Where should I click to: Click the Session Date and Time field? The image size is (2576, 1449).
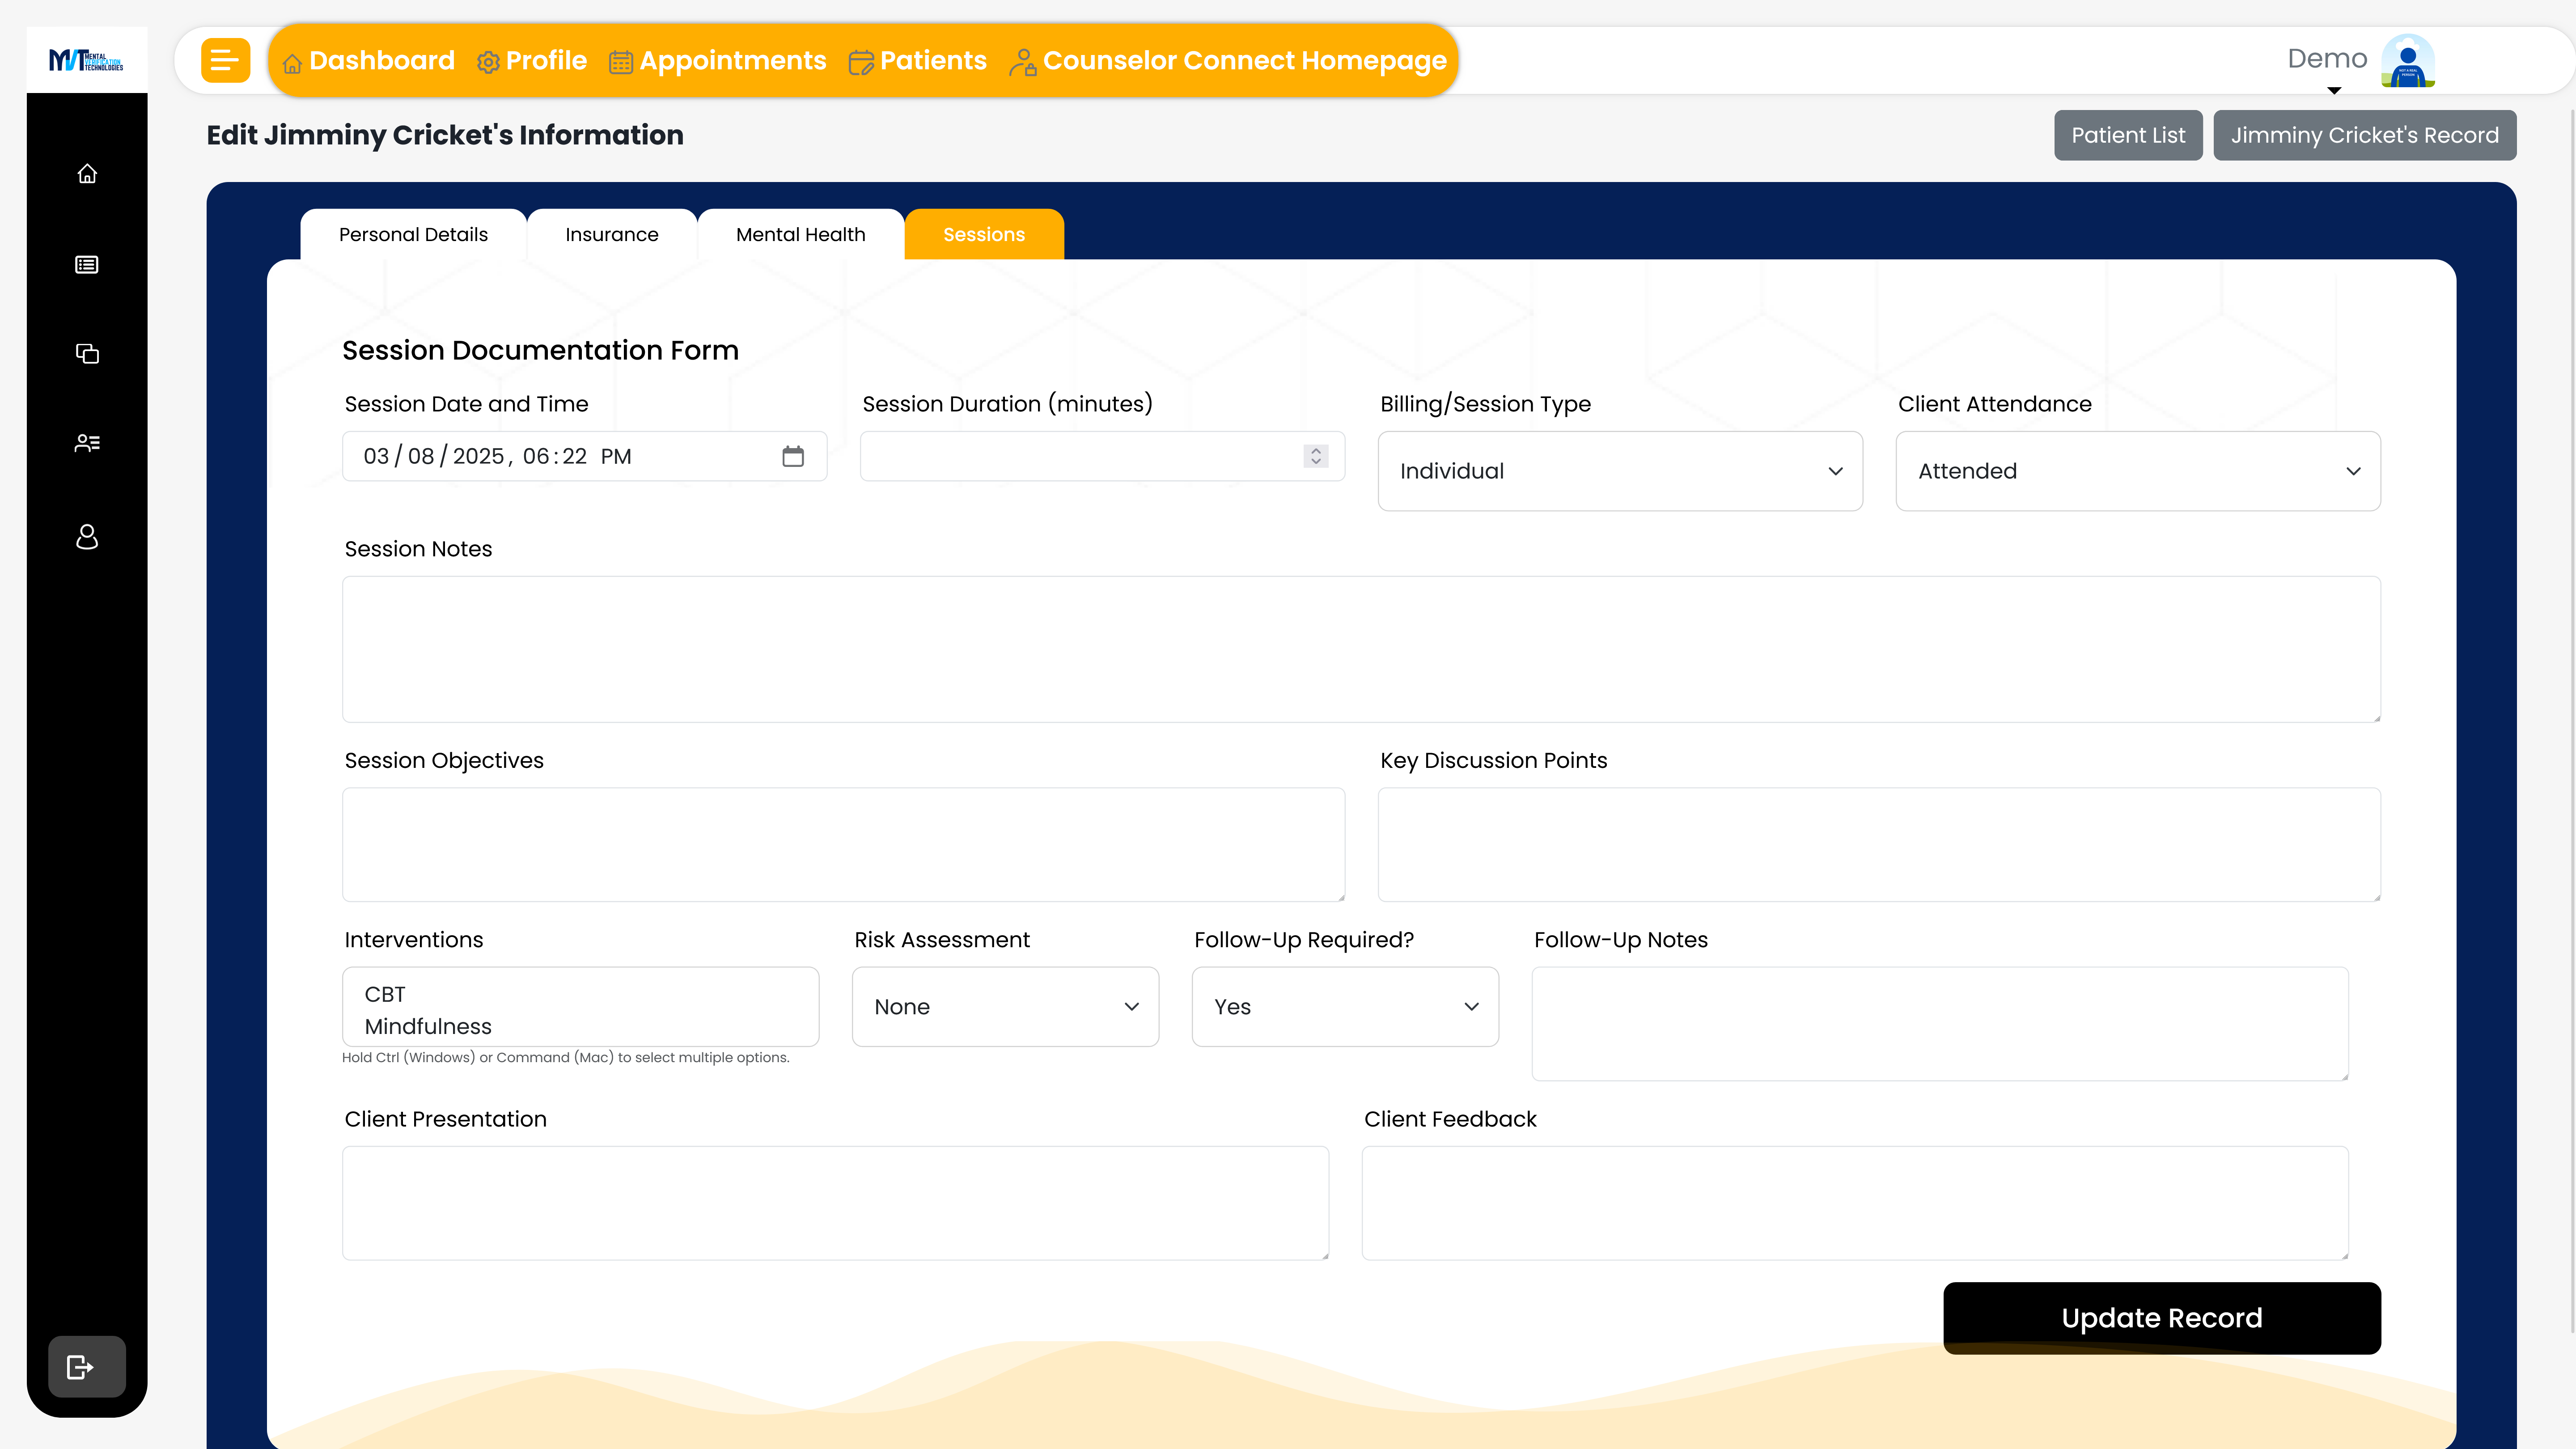click(x=584, y=456)
